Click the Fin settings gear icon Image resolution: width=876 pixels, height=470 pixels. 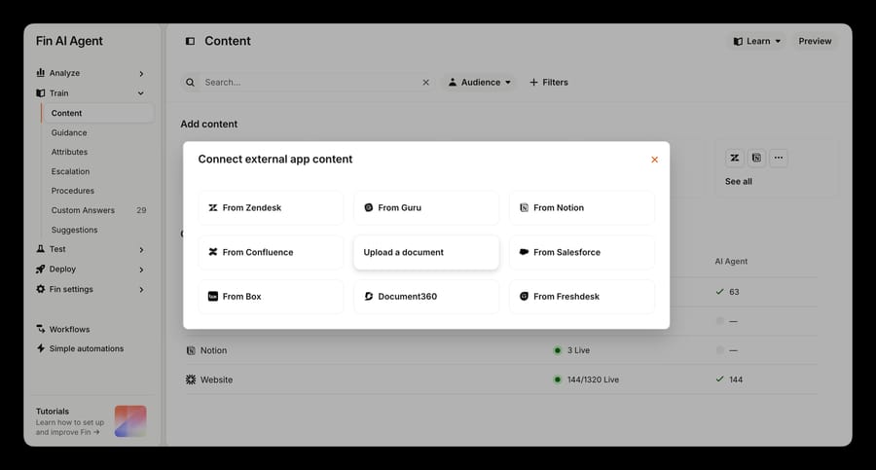(x=40, y=289)
